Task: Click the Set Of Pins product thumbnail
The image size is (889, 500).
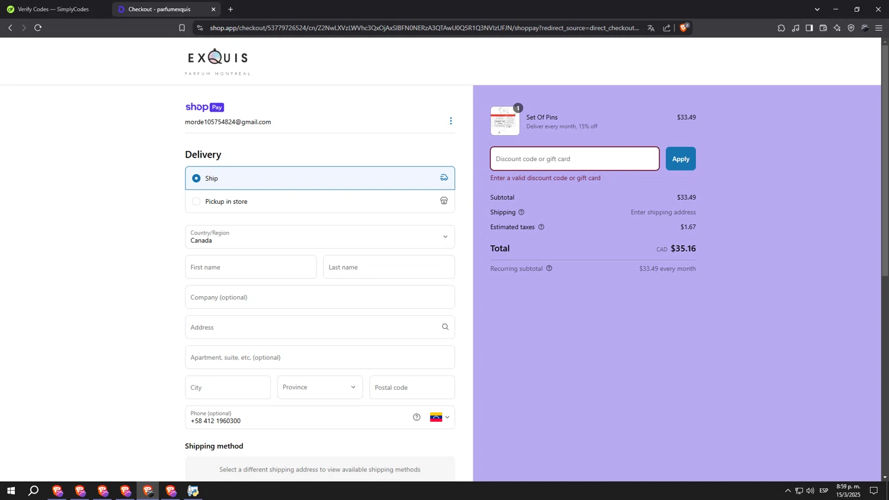Action: (505, 121)
